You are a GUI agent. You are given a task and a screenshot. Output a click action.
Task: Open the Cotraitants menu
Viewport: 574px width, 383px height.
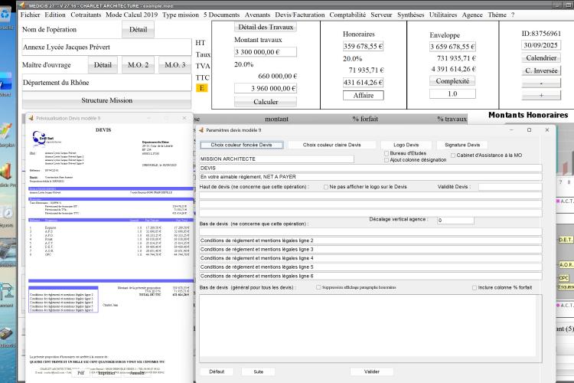click(x=86, y=15)
